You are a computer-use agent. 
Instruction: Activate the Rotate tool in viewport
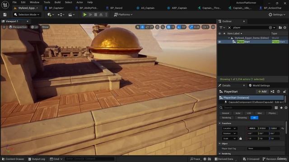147,27
